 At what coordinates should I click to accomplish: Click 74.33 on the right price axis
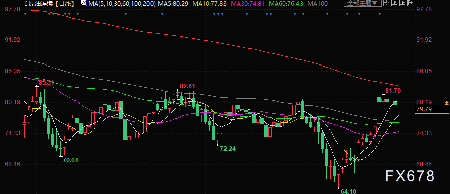pyautogui.click(x=424, y=133)
